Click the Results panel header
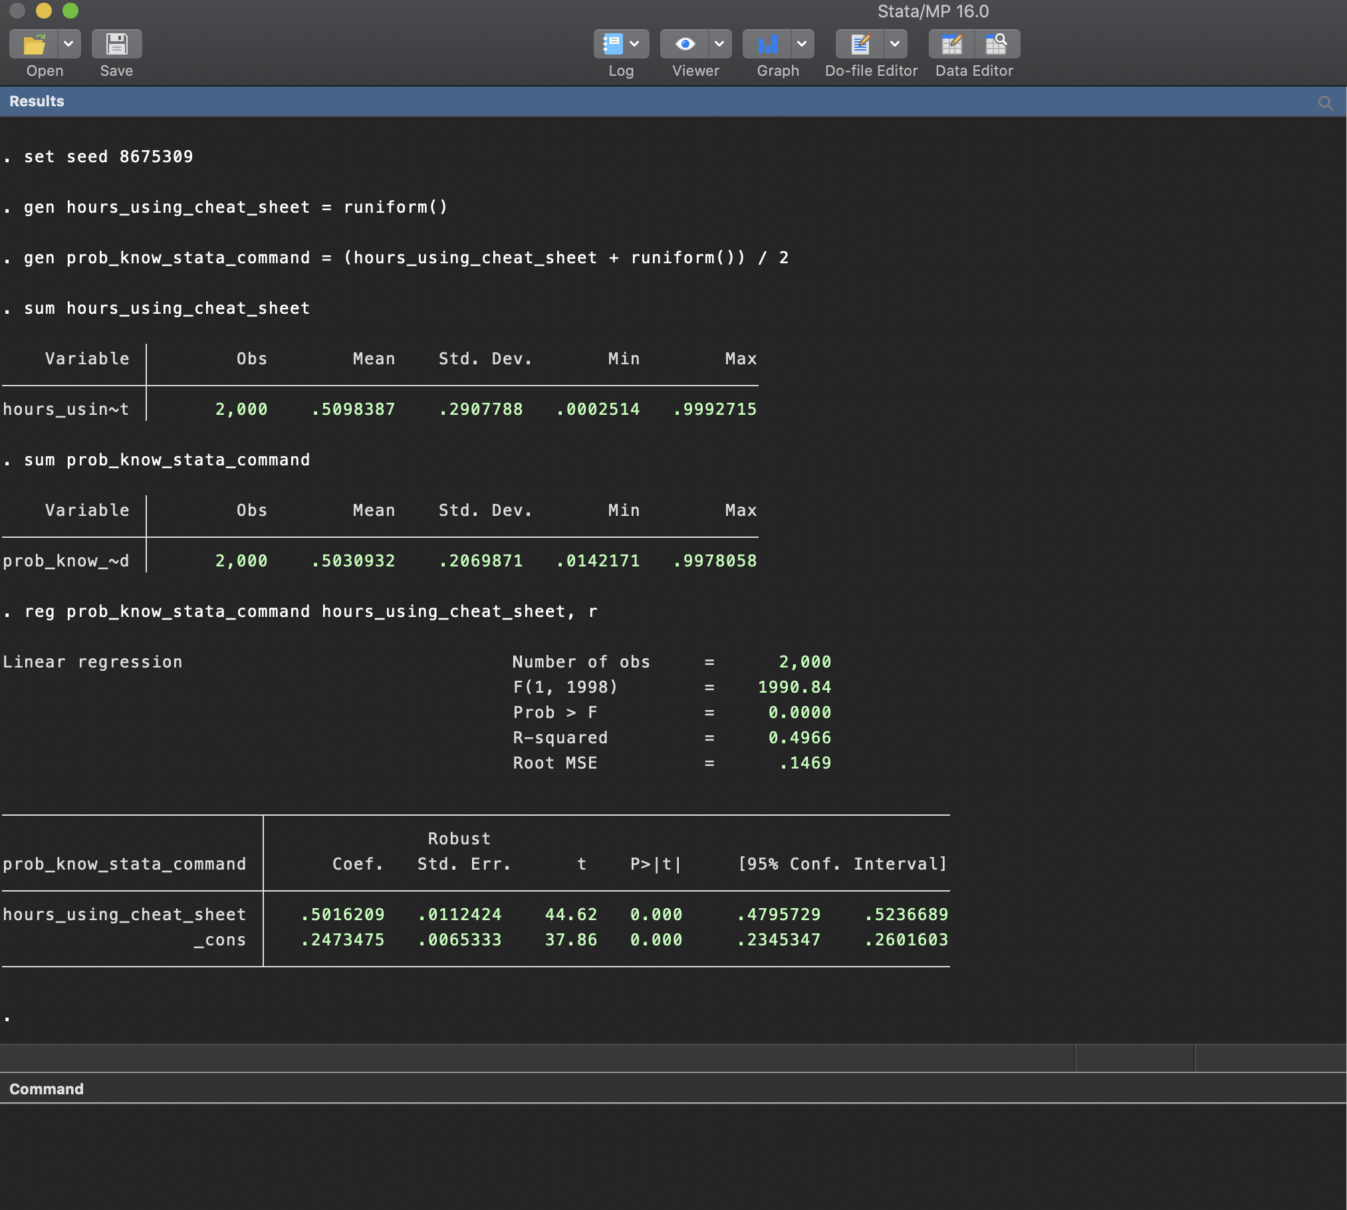This screenshot has height=1210, width=1347. point(37,102)
